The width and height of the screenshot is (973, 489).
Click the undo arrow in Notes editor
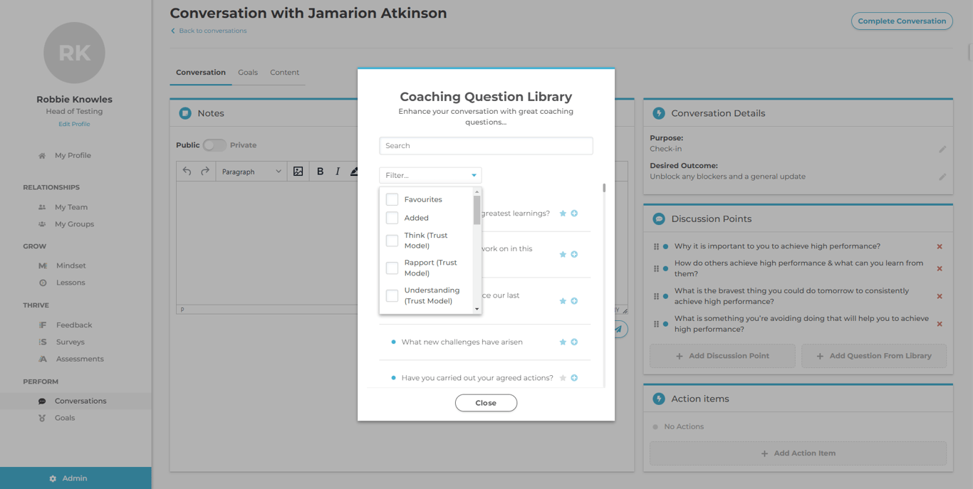click(x=187, y=172)
